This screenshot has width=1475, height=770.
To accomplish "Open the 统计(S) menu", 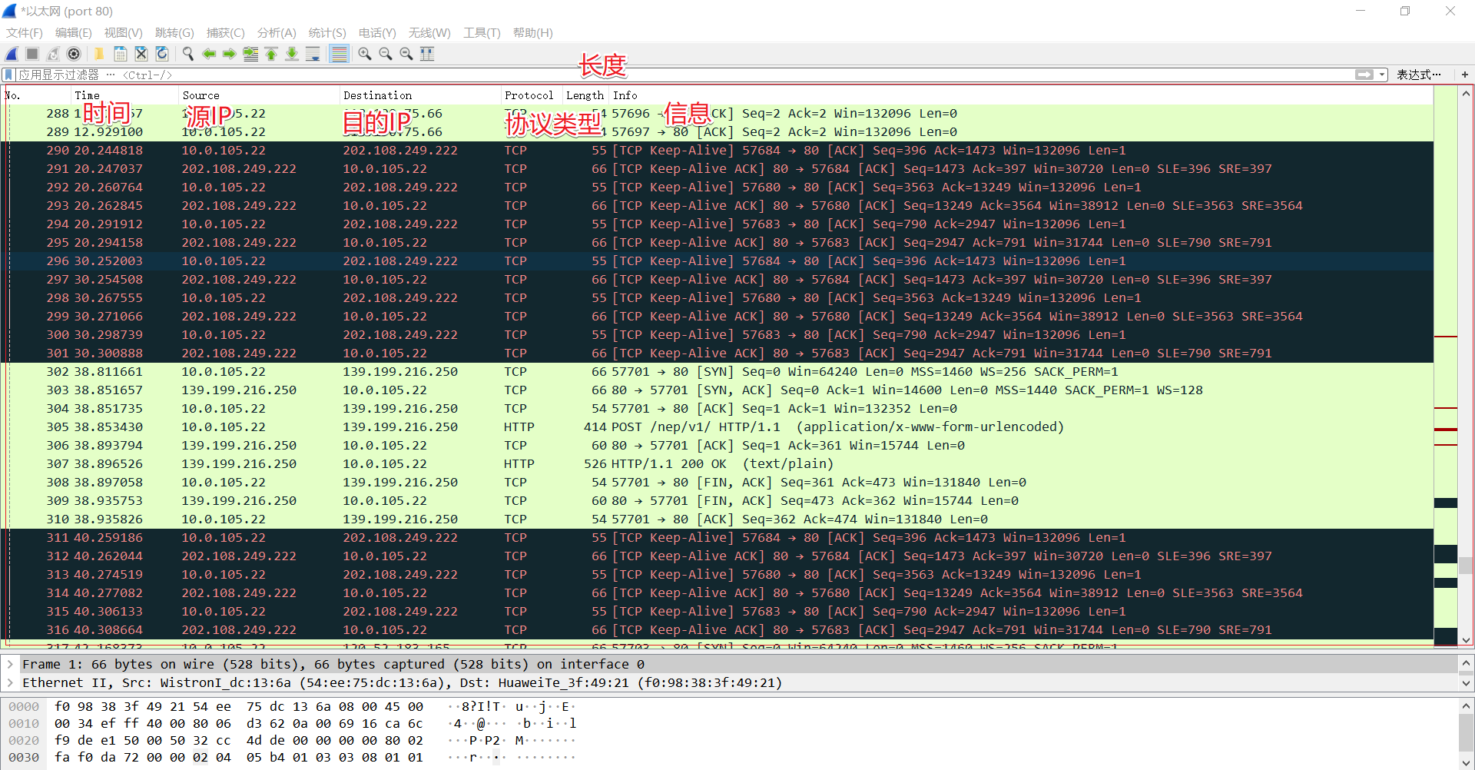I will pyautogui.click(x=327, y=32).
